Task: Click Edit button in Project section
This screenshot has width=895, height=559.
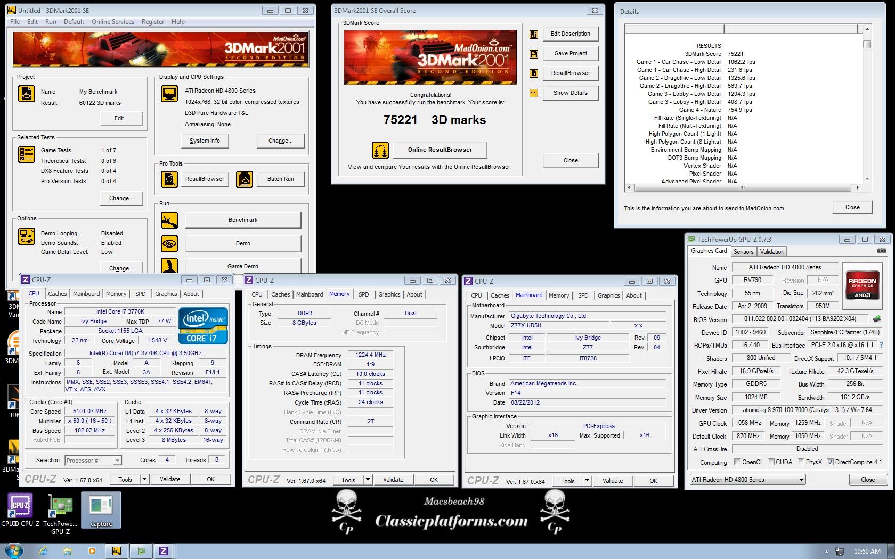Action: click(x=121, y=119)
